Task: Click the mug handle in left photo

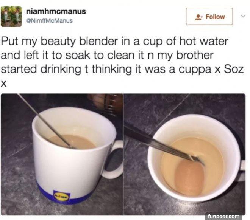Action: point(112,160)
